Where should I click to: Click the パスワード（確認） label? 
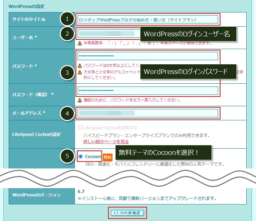pyautogui.click(x=33, y=94)
